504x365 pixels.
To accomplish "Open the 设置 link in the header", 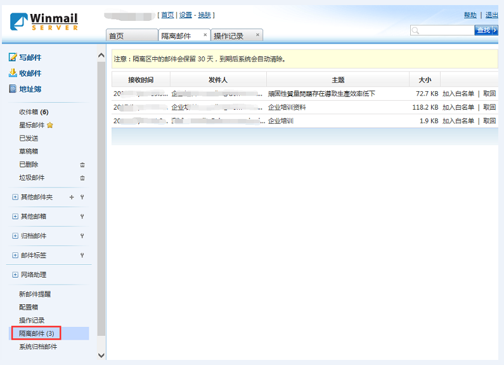I will pyautogui.click(x=186, y=15).
